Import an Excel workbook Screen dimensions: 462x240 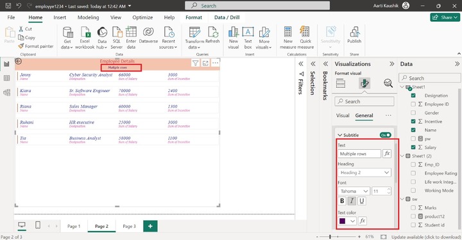[x=85, y=38]
